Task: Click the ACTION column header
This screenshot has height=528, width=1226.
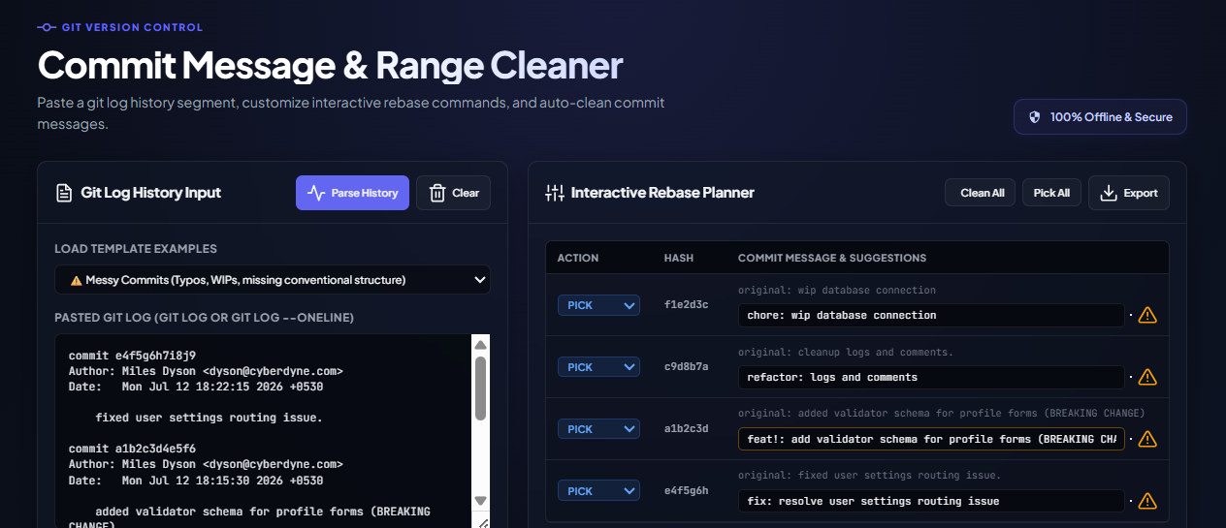Action: coord(578,258)
